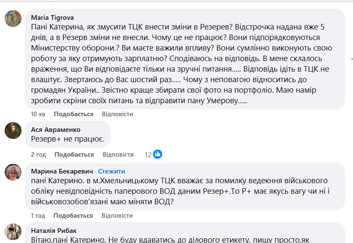This screenshot has height=243, width=353.
Task: Open Ася Авраменко's profile picture
Action: pyautogui.click(x=13, y=131)
